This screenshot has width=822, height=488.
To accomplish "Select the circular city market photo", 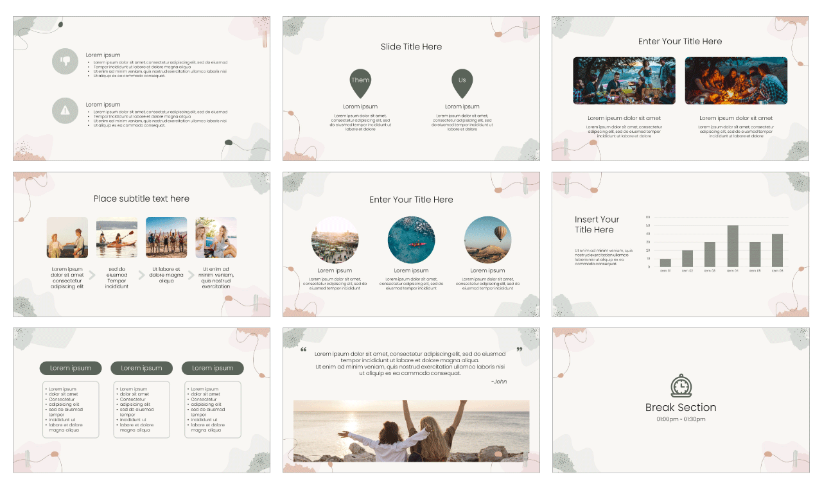I will click(x=335, y=240).
